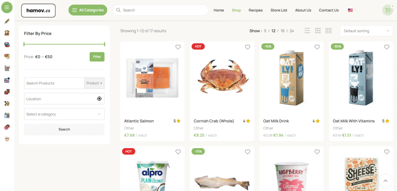The width and height of the screenshot is (397, 191).
Task: Open the Product type dropdown
Action: click(x=94, y=83)
